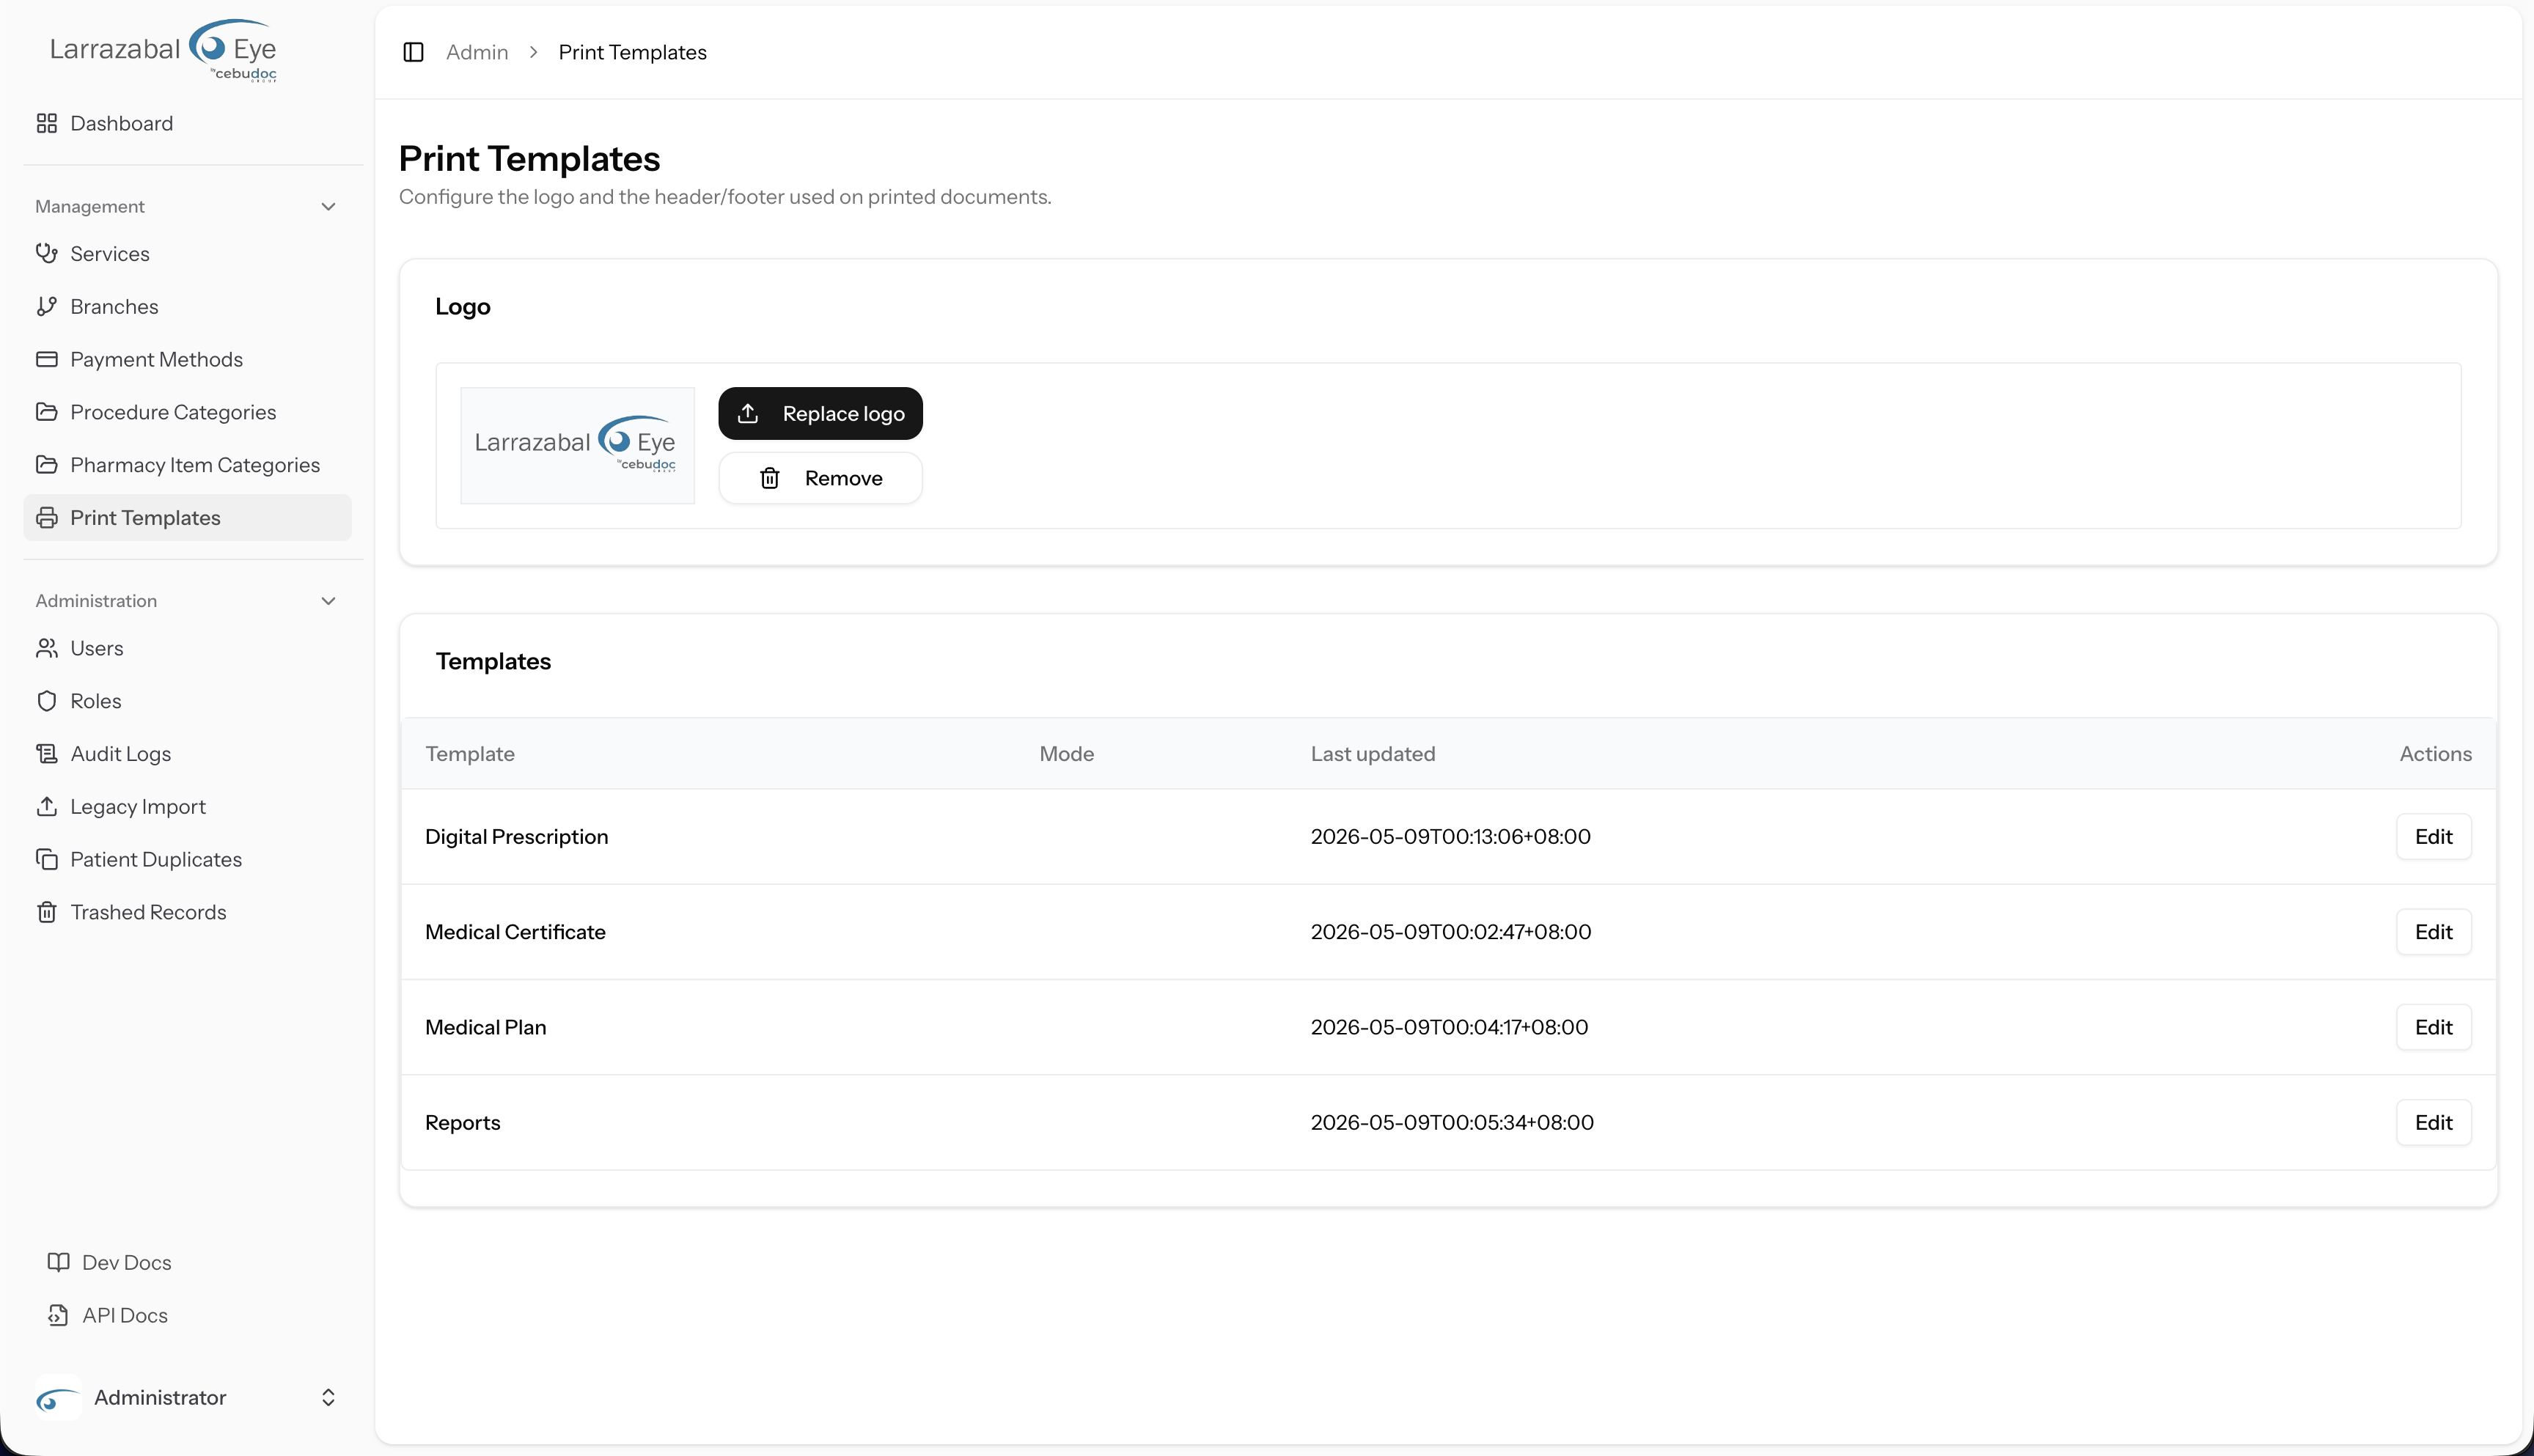Open Legacy Import page
The height and width of the screenshot is (1456, 2534).
[x=188, y=806]
